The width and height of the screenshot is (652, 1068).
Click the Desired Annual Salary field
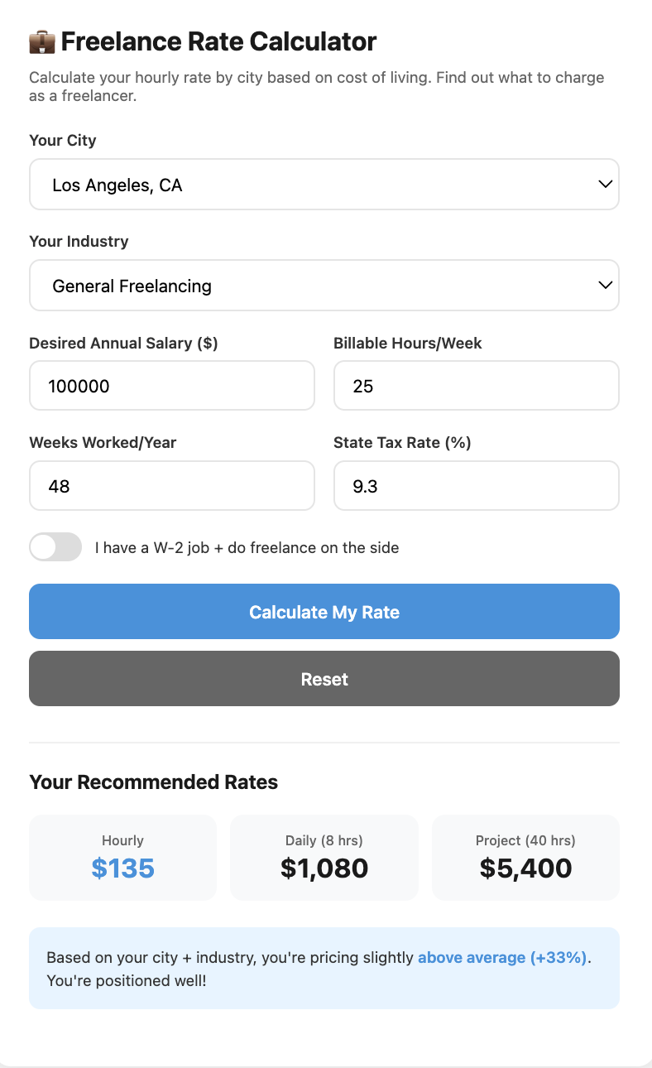[x=171, y=385]
